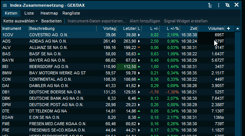Image resolution: width=245 pixels, height=136 pixels.
Task: Toggle the unlink widget icon
Action: coord(227,5)
